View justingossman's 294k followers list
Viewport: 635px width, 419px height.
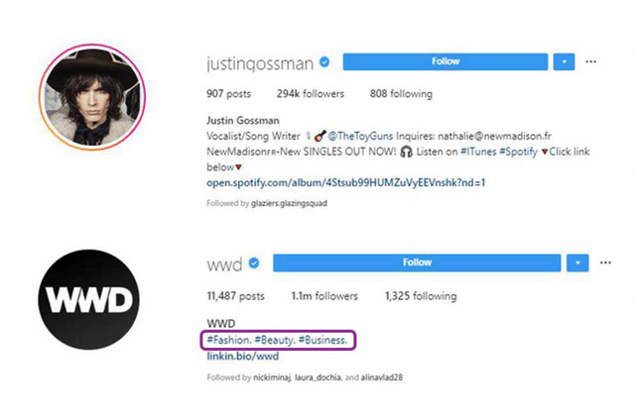[311, 94]
